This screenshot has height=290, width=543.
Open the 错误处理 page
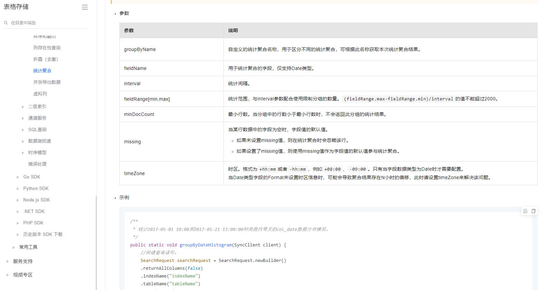pos(38,164)
